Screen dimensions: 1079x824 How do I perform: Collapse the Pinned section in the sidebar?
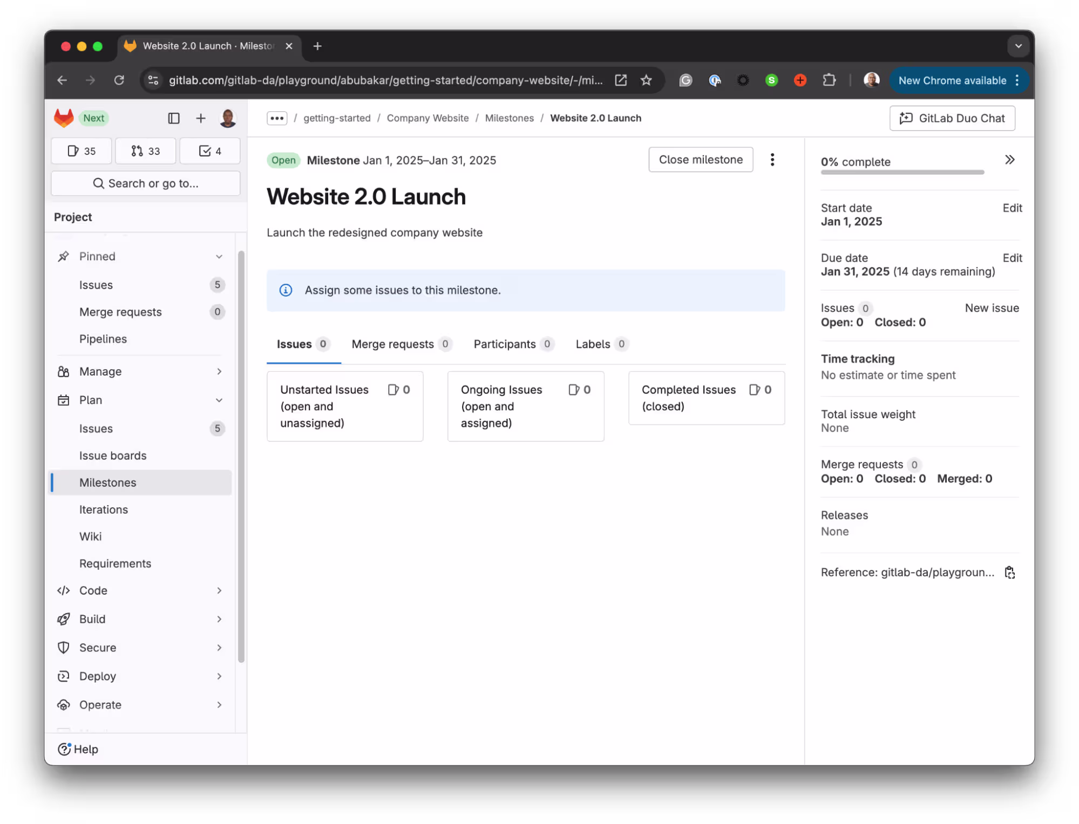coord(219,256)
